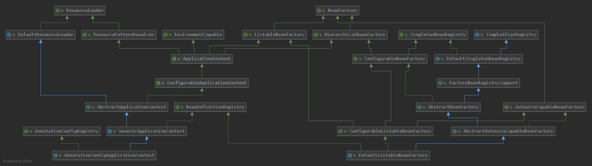This screenshot has width=592, height=166.
Task: Click the interface icon on AnnotationConfigRegistry node
Action: (26, 131)
